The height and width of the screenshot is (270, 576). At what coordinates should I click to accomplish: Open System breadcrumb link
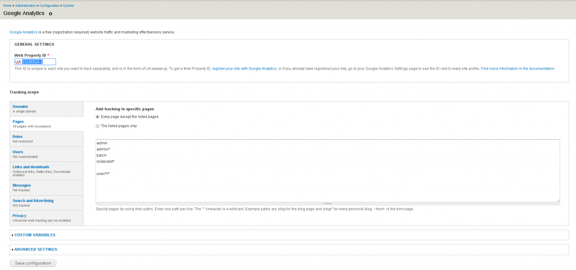[x=69, y=5]
